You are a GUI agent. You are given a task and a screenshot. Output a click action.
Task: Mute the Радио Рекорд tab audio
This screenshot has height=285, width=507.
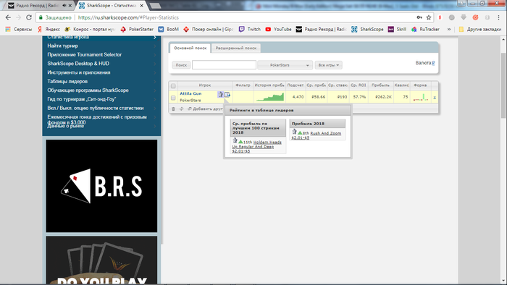click(x=64, y=6)
